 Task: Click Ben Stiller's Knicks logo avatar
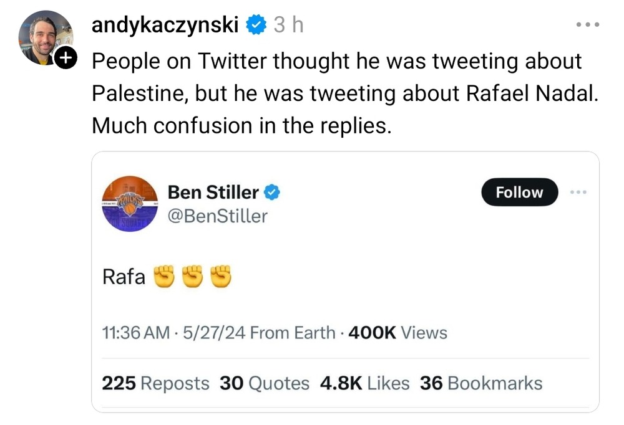[x=129, y=203]
